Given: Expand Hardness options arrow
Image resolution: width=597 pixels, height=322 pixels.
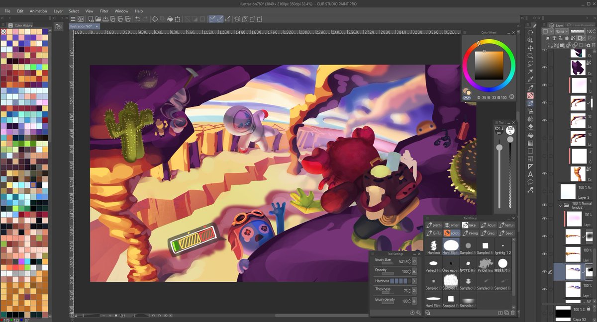Looking at the screenshot, I should pos(414,281).
